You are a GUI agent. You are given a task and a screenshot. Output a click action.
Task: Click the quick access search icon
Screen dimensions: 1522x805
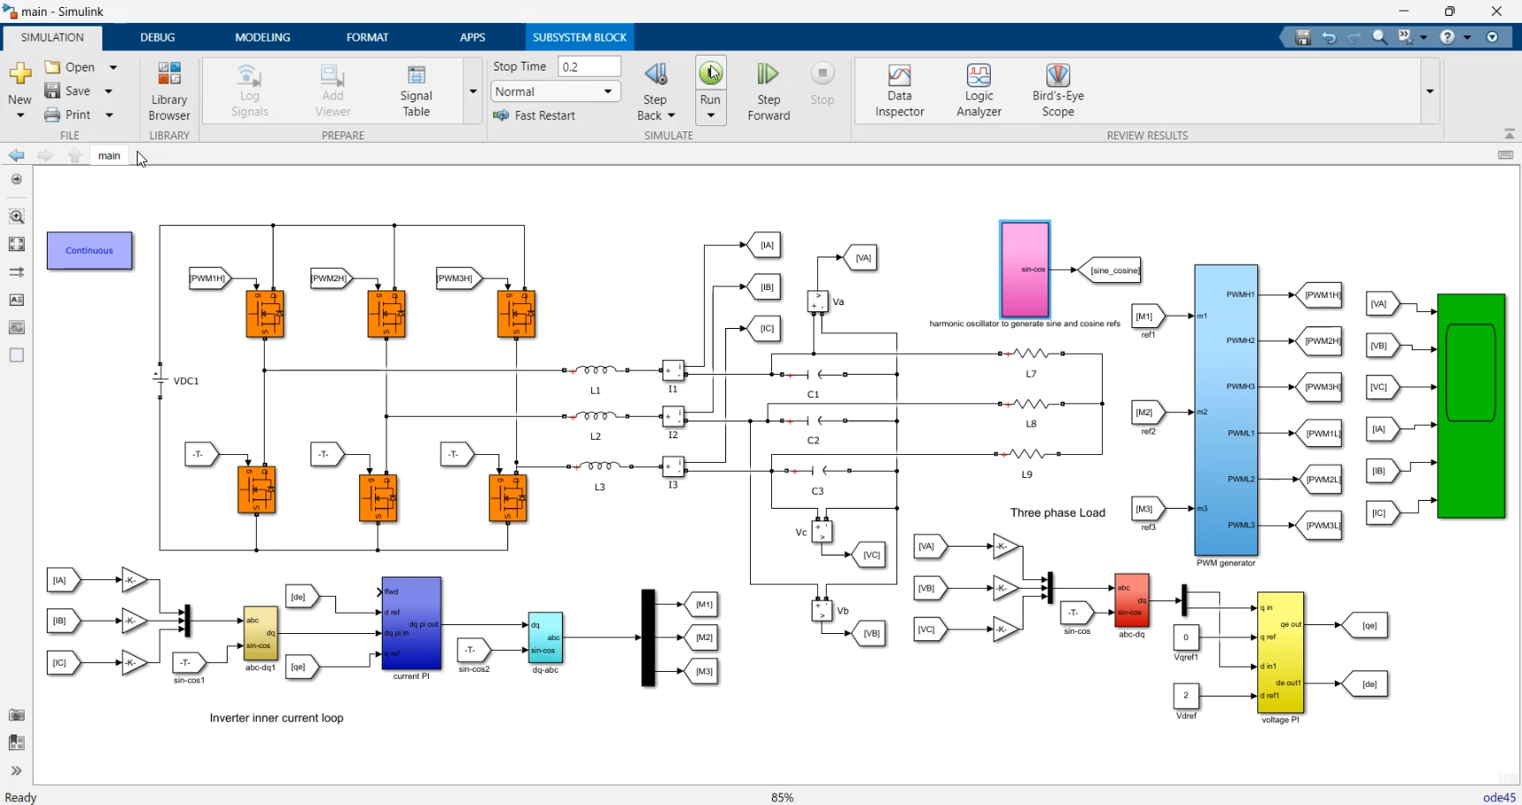point(1380,37)
